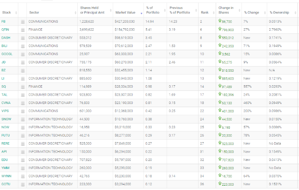Open the RERE stock link
Screen dimensions: 299x190
click(x=5, y=143)
